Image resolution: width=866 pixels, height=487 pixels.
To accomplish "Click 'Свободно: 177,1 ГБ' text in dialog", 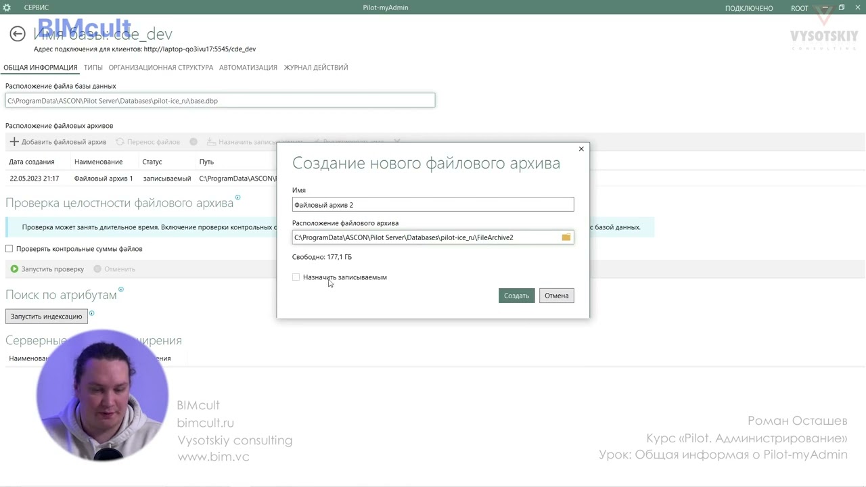I will (x=322, y=257).
